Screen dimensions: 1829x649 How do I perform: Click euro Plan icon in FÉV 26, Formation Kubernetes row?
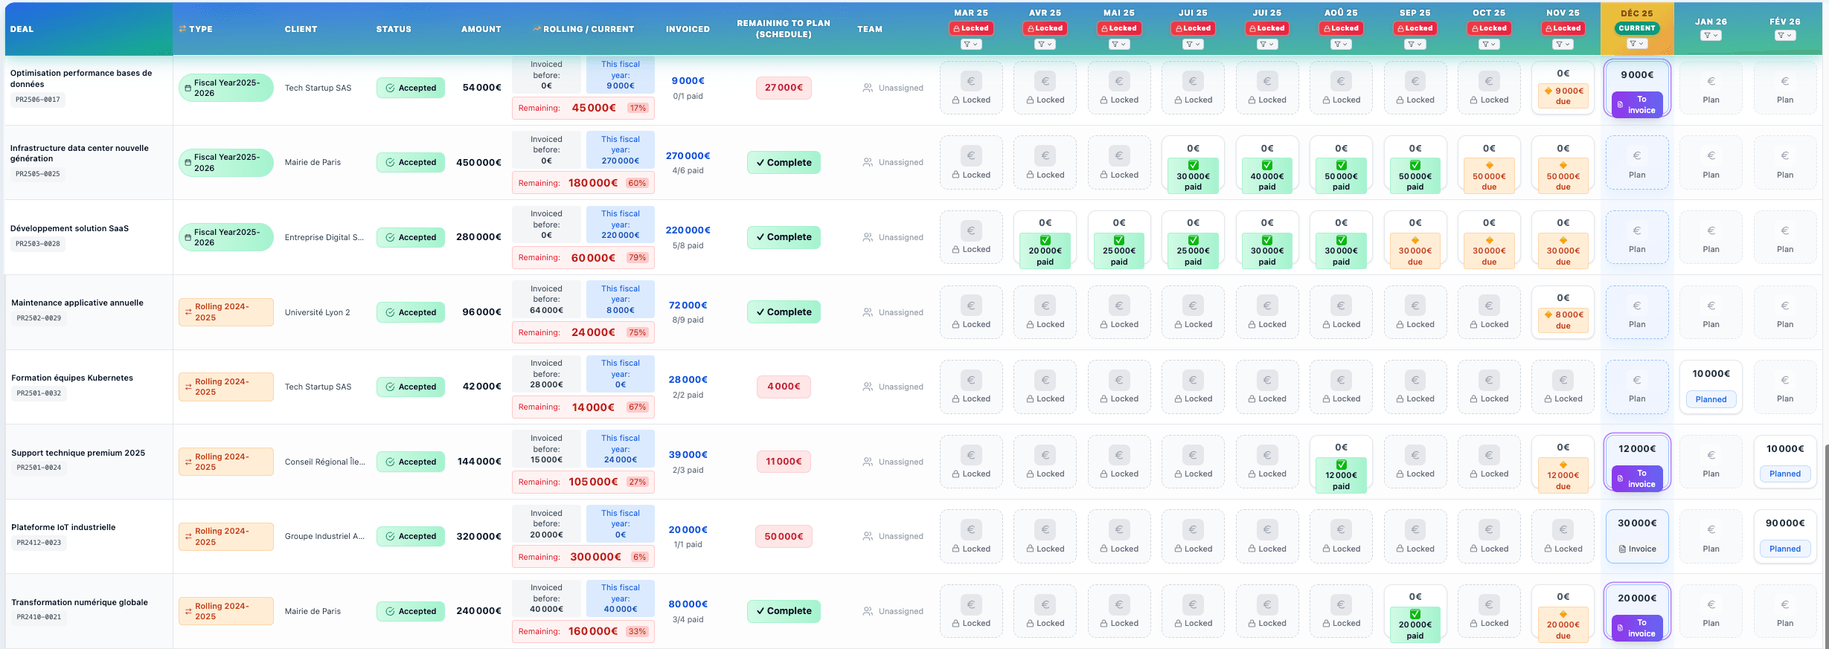coord(1784,380)
